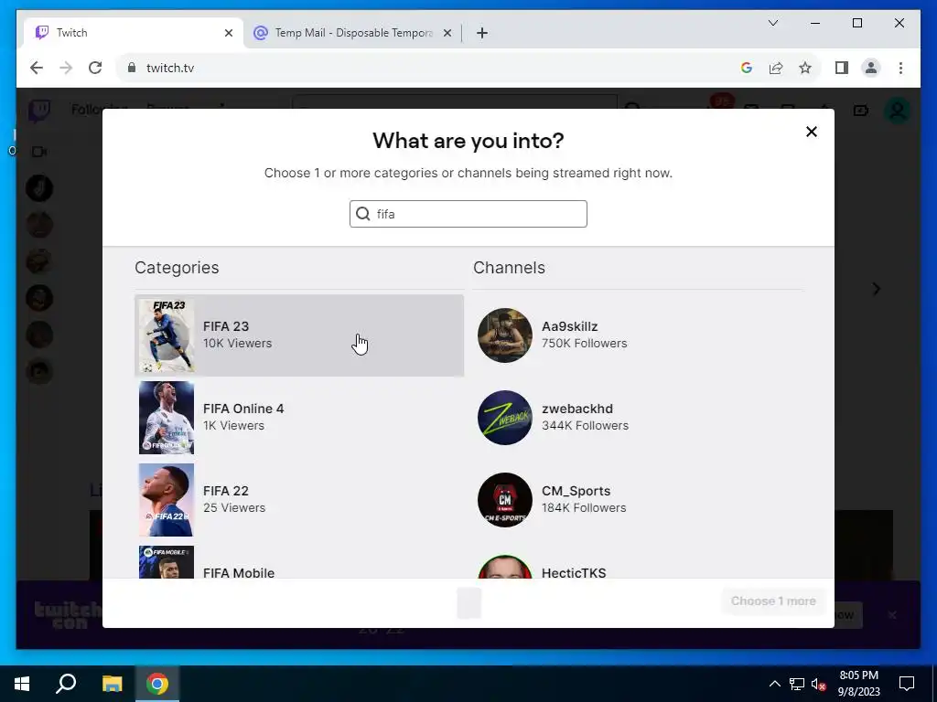Show hidden system tray icons
Viewport: 937px width, 702px height.
tap(774, 684)
